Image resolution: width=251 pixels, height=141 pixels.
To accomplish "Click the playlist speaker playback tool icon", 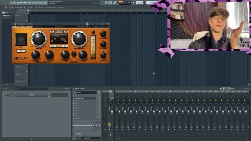I will tap(32, 7).
